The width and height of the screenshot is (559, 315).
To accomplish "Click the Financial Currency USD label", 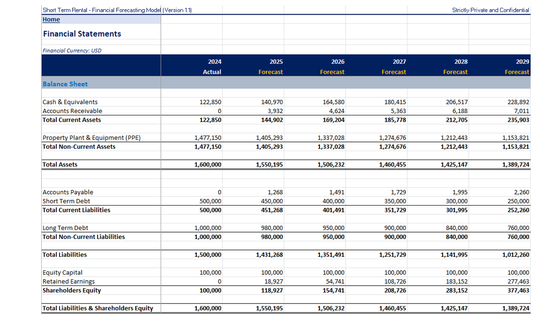I will coord(69,50).
